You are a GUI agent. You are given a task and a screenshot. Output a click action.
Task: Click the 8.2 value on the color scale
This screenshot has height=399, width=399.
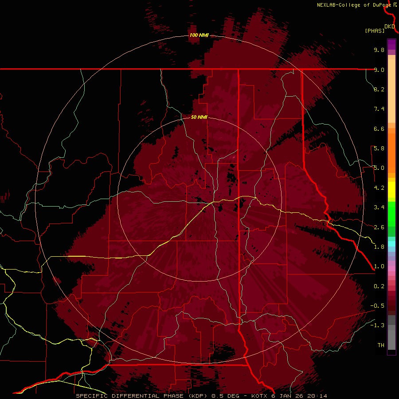379,89
